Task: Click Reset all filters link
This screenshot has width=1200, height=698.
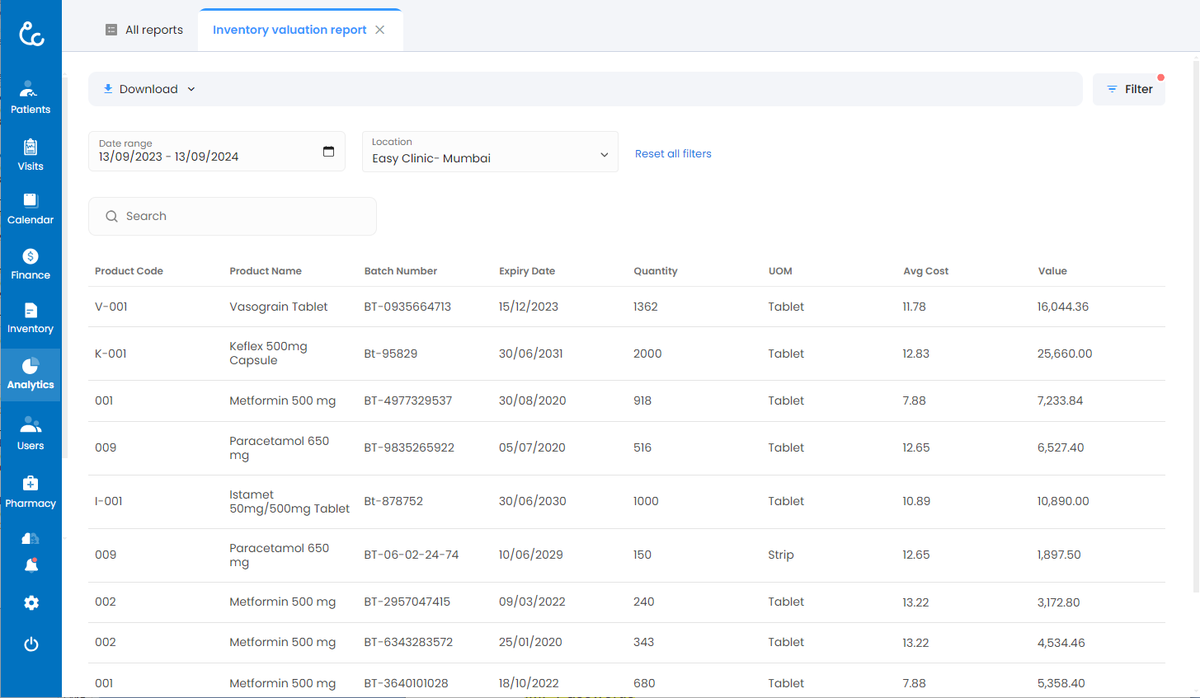Action: click(x=673, y=153)
